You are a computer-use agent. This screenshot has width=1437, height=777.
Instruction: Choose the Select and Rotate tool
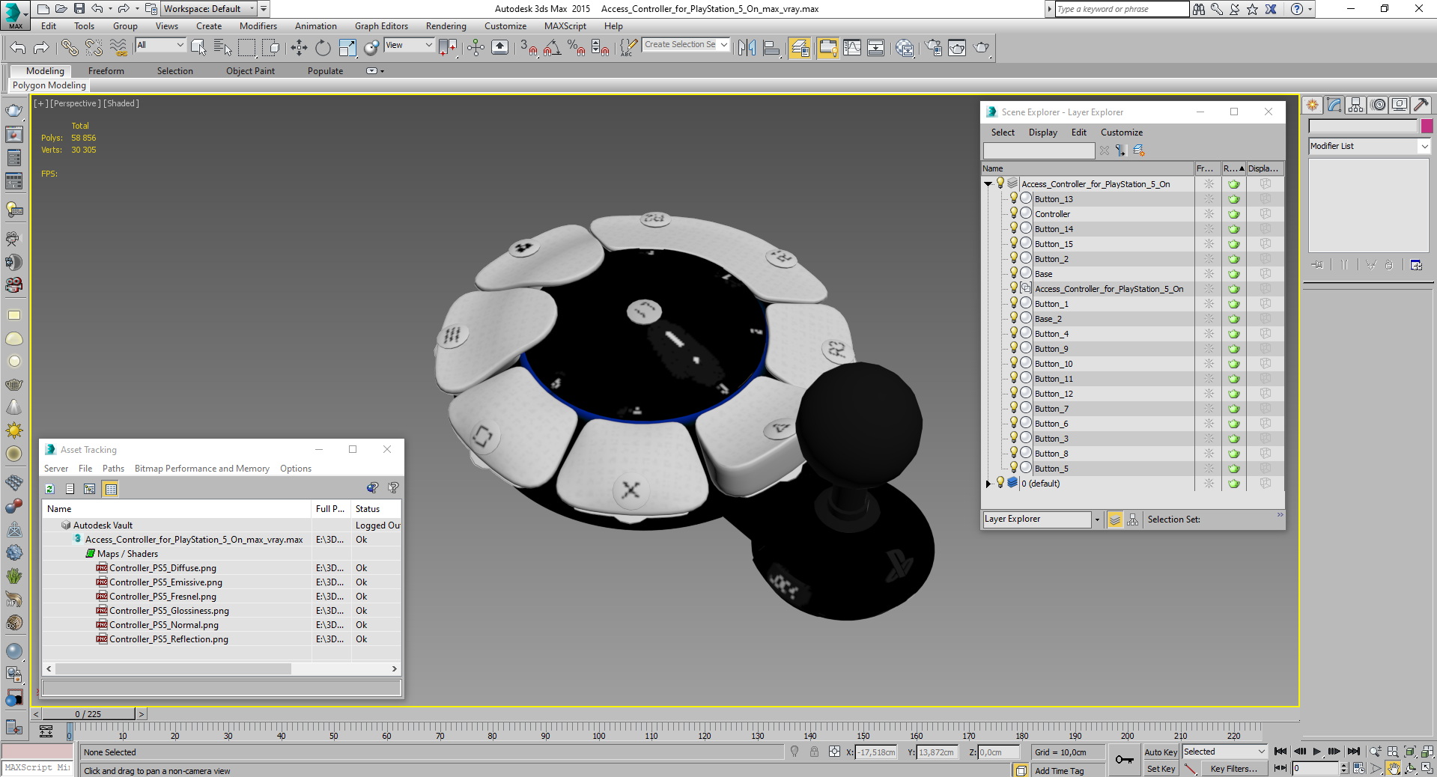point(323,48)
